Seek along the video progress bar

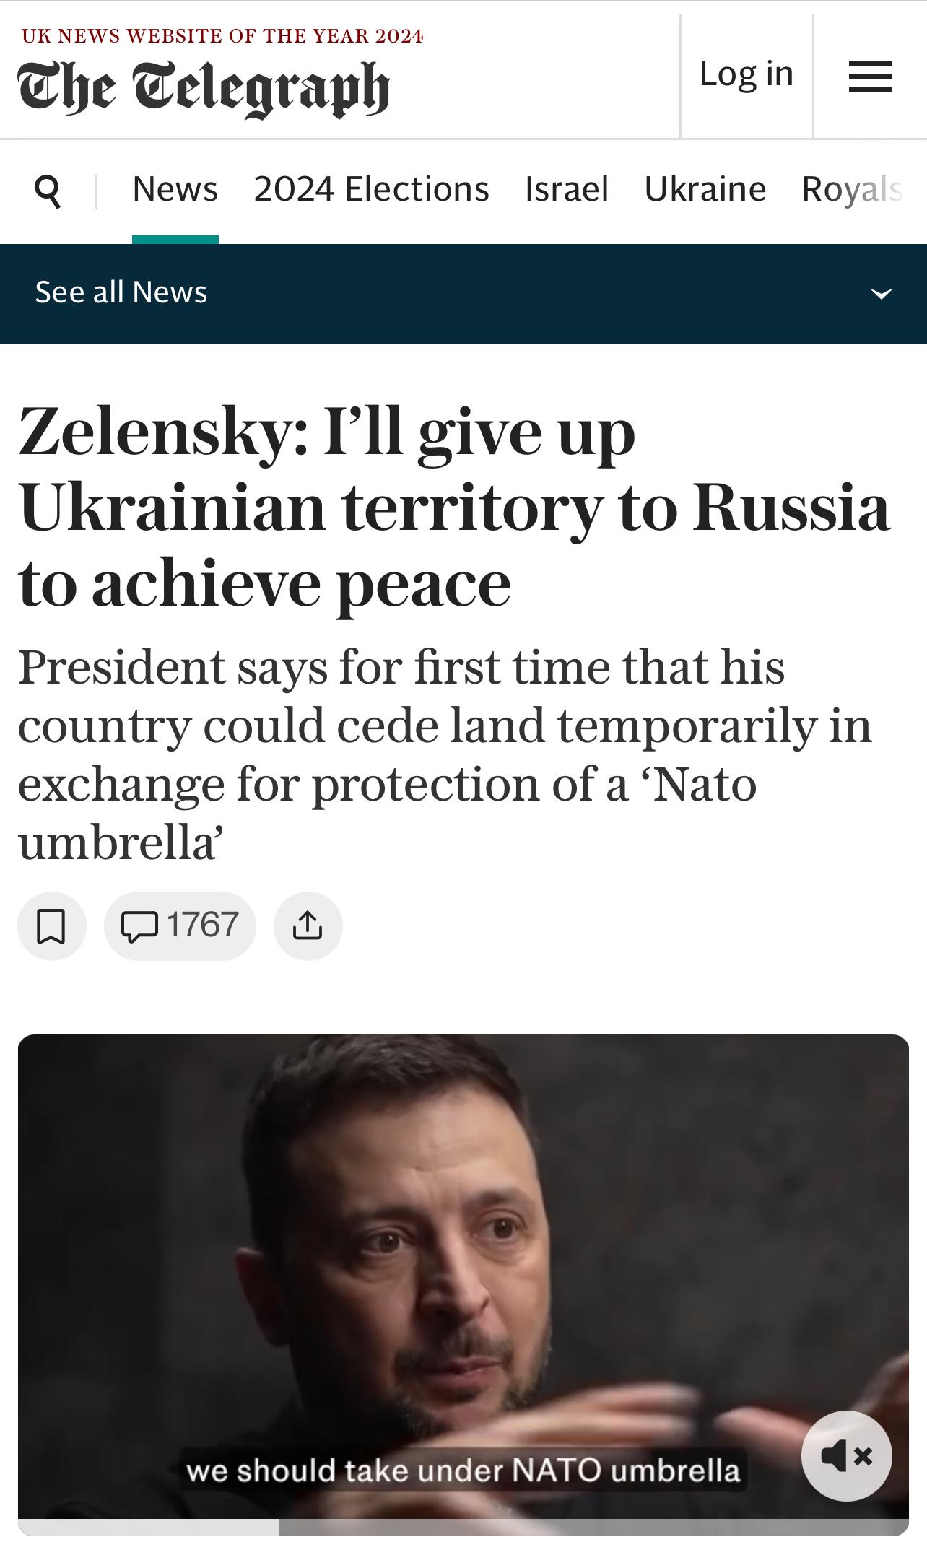463,1527
